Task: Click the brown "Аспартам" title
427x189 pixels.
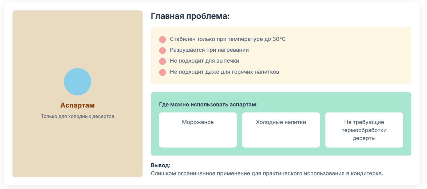Action: [77, 105]
